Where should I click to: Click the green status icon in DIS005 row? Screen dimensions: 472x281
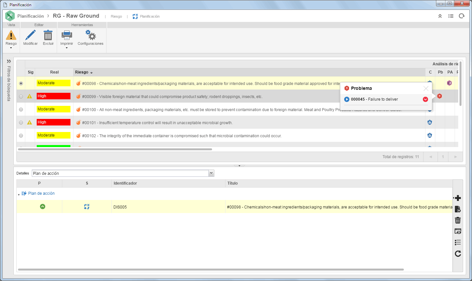(43, 207)
